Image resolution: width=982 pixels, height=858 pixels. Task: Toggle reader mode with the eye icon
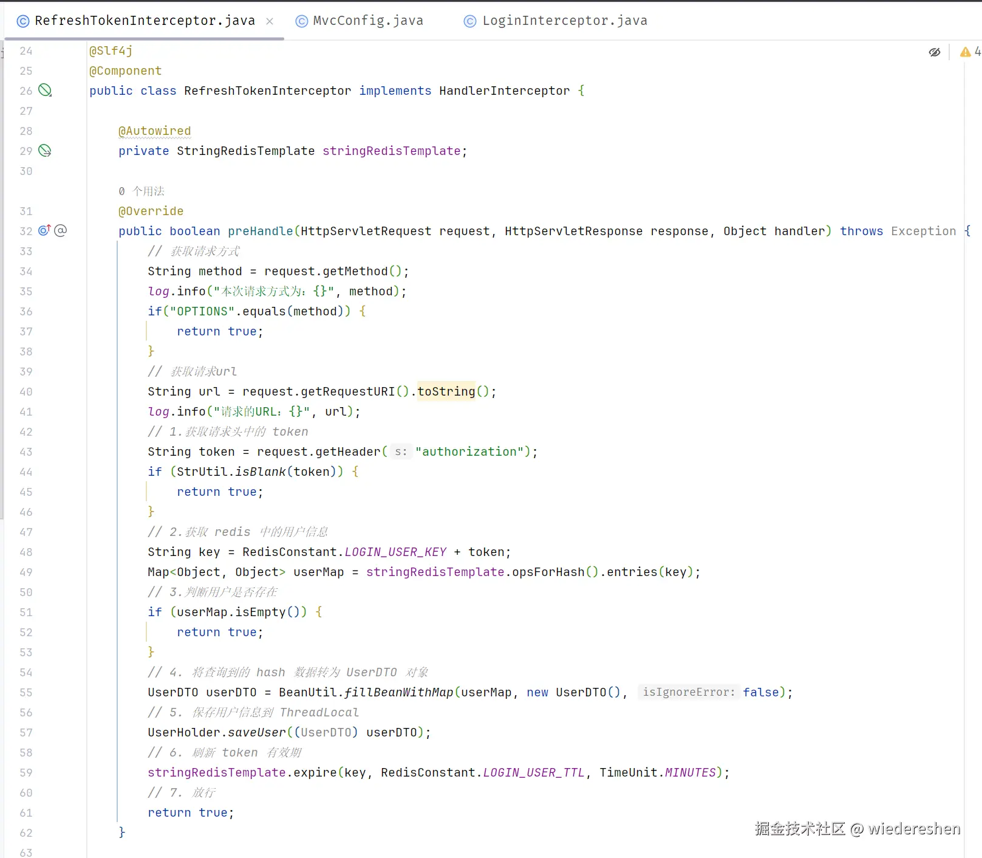click(x=935, y=52)
